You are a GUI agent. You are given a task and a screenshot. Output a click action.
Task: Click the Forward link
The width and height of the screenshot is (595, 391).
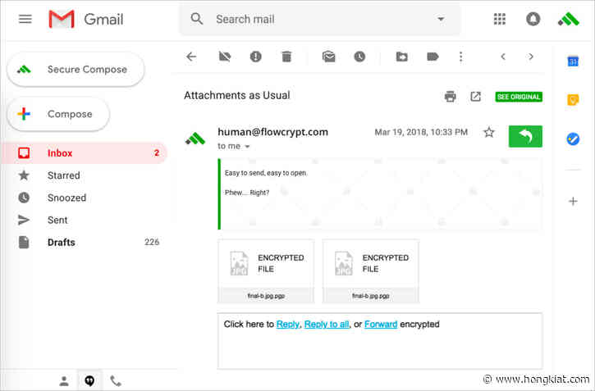[381, 325]
